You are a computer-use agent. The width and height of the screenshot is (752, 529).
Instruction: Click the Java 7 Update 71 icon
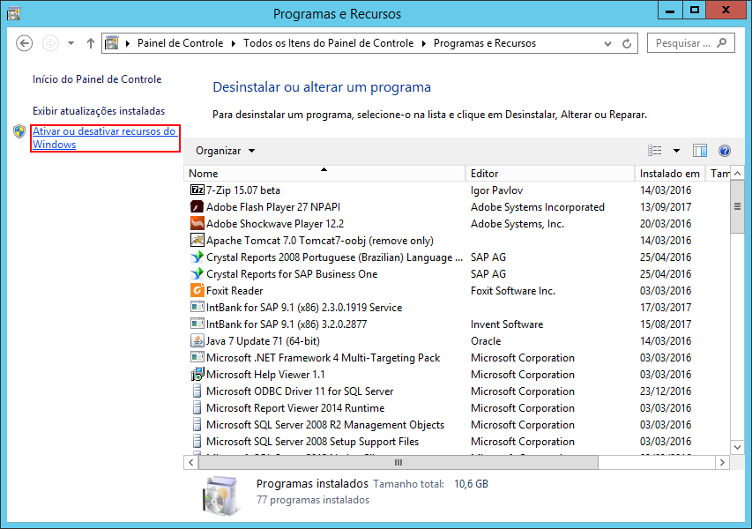click(197, 341)
